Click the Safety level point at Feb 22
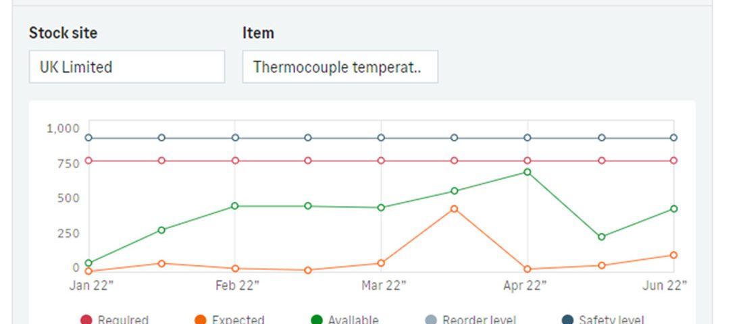 coord(235,138)
